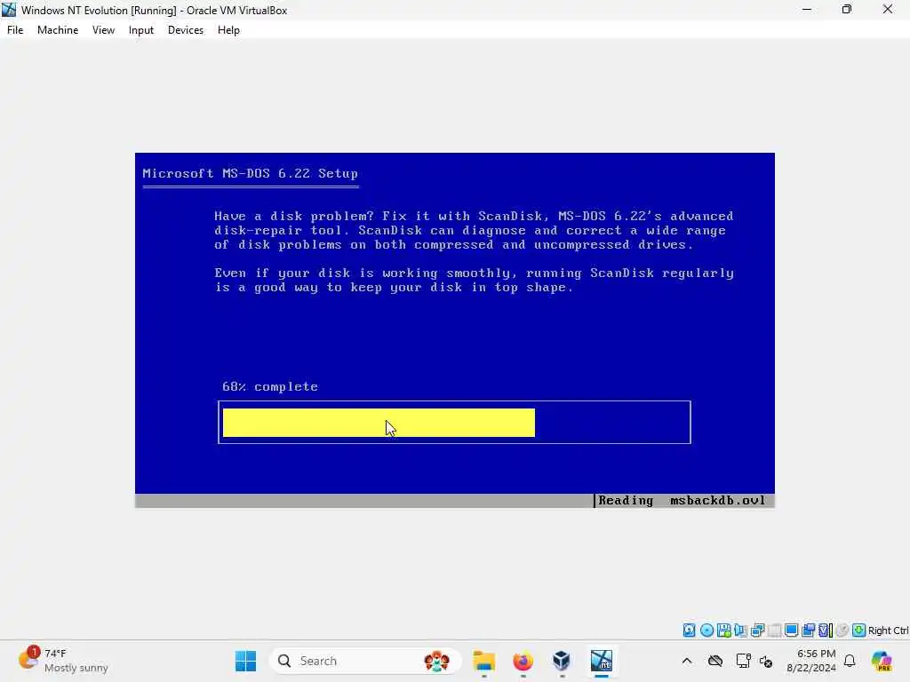
Task: Open File Explorer from the taskbar
Action: 484,661
